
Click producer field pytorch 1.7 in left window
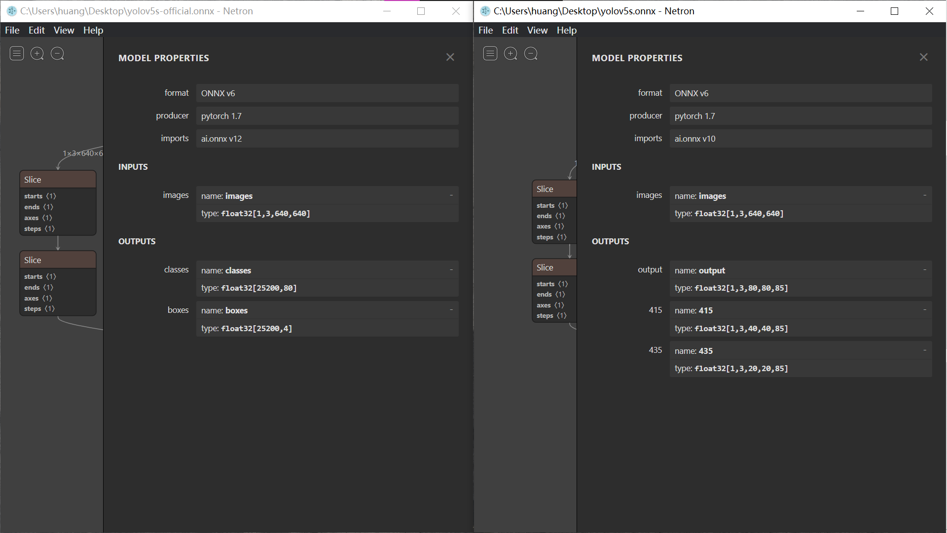(328, 116)
